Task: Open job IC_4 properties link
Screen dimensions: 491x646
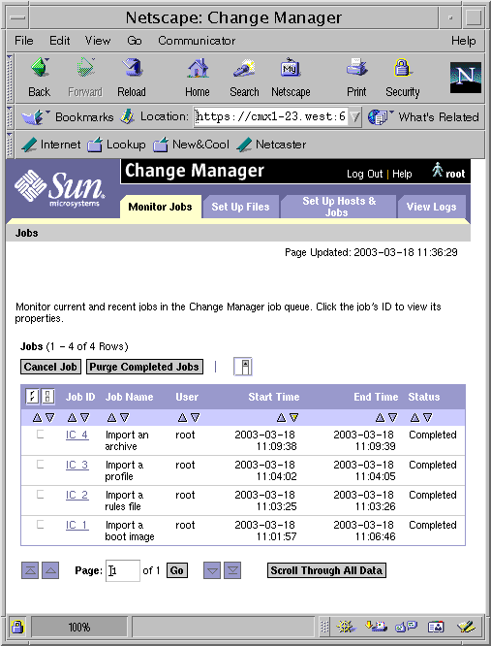Action: point(77,435)
